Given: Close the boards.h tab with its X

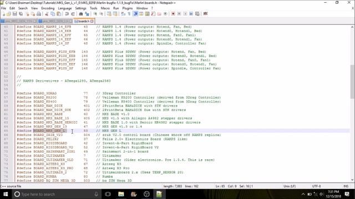Looking at the screenshot, I should pyautogui.click(x=92, y=21).
